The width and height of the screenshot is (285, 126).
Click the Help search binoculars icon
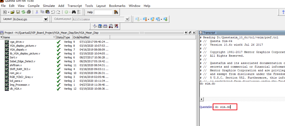[x=116, y=12]
